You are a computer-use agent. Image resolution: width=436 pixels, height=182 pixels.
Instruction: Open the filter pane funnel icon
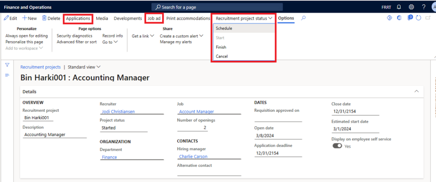7,65
